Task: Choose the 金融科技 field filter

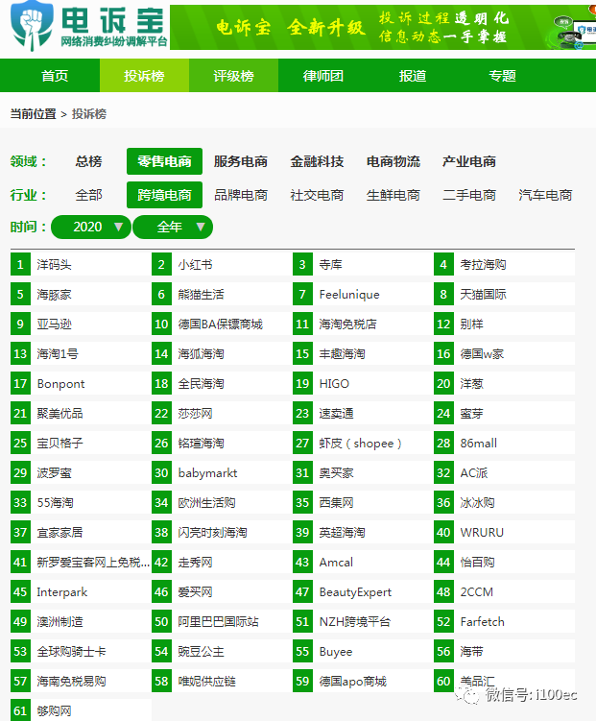Action: coord(317,161)
